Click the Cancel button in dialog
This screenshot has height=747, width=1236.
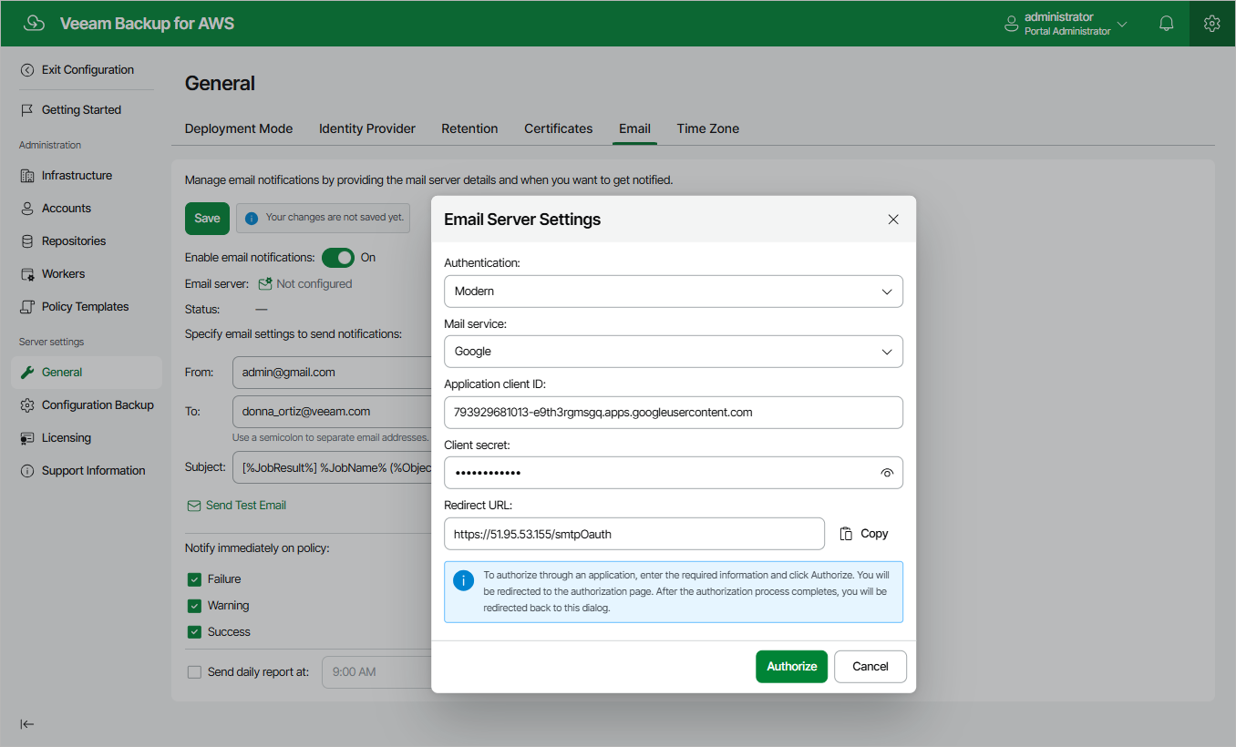[870, 667]
